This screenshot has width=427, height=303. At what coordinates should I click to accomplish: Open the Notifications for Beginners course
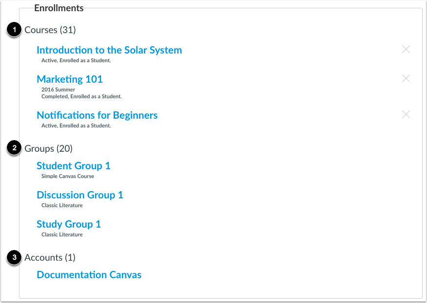click(97, 115)
